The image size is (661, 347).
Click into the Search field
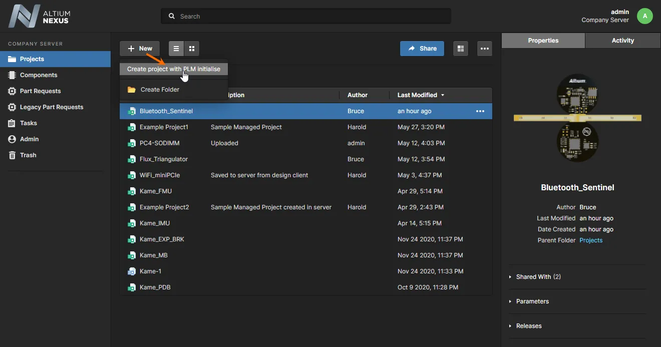click(306, 16)
